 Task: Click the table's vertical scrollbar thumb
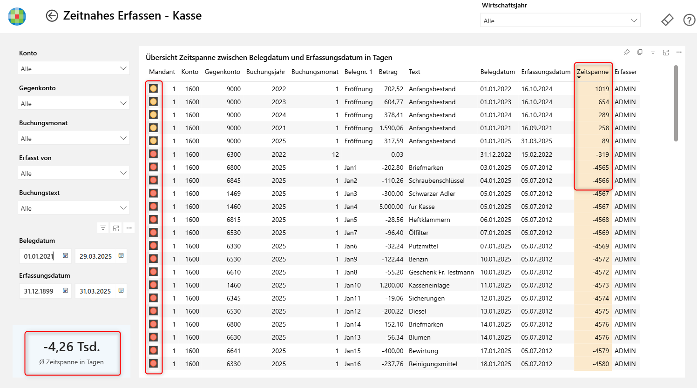676,103
